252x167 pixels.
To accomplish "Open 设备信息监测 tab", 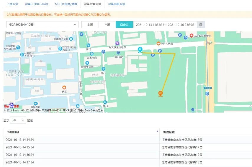I will tap(117, 4).
